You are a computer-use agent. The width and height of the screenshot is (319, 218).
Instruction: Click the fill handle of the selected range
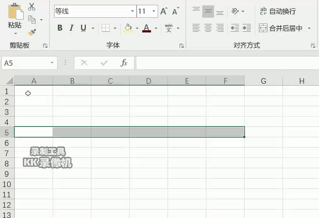click(x=244, y=137)
